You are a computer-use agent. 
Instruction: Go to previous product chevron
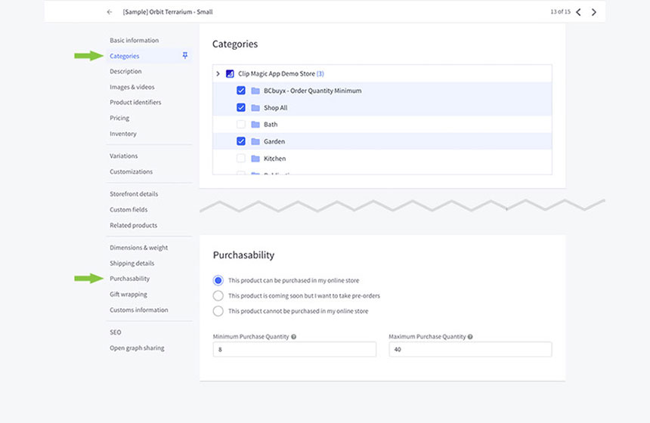tap(579, 12)
